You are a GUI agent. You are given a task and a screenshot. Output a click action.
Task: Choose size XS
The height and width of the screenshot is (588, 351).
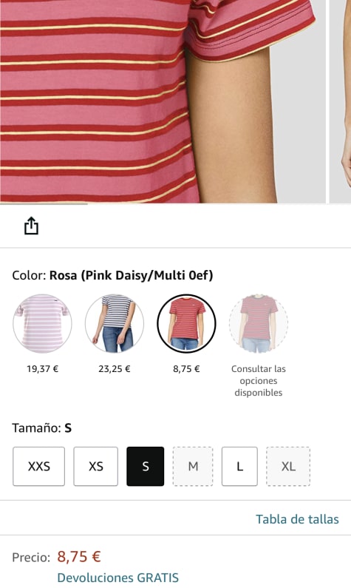[95, 466]
